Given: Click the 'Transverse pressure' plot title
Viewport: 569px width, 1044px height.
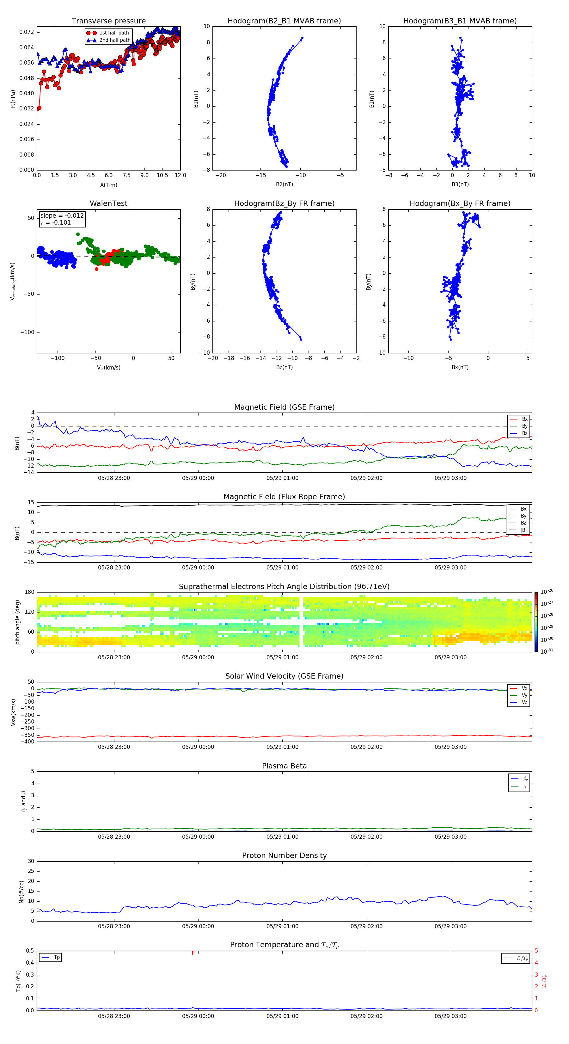Looking at the screenshot, I should 108,21.
